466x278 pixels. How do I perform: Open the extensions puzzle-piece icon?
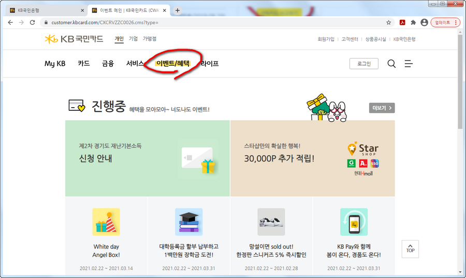pos(413,23)
